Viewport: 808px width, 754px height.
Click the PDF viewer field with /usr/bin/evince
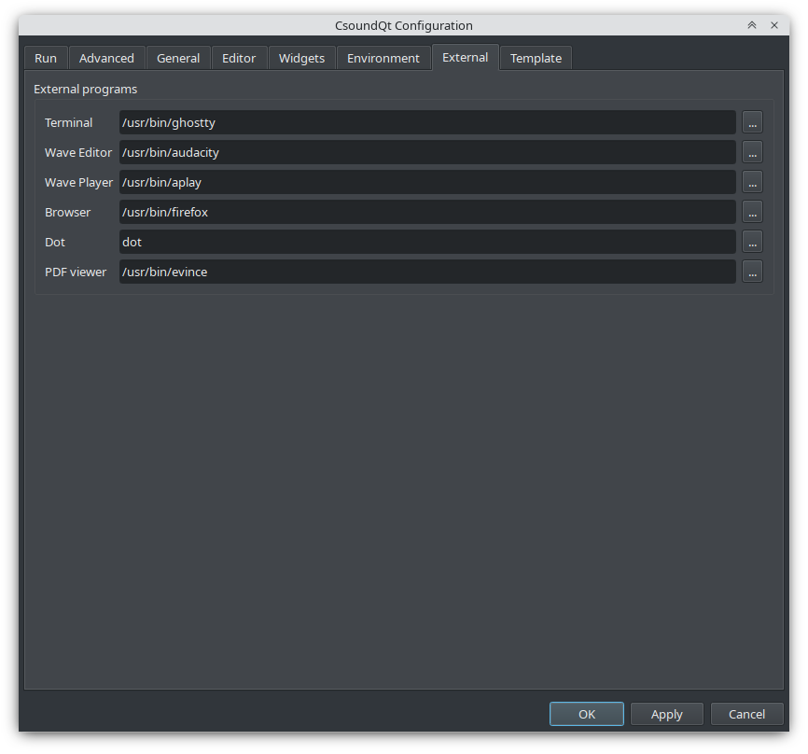(427, 272)
